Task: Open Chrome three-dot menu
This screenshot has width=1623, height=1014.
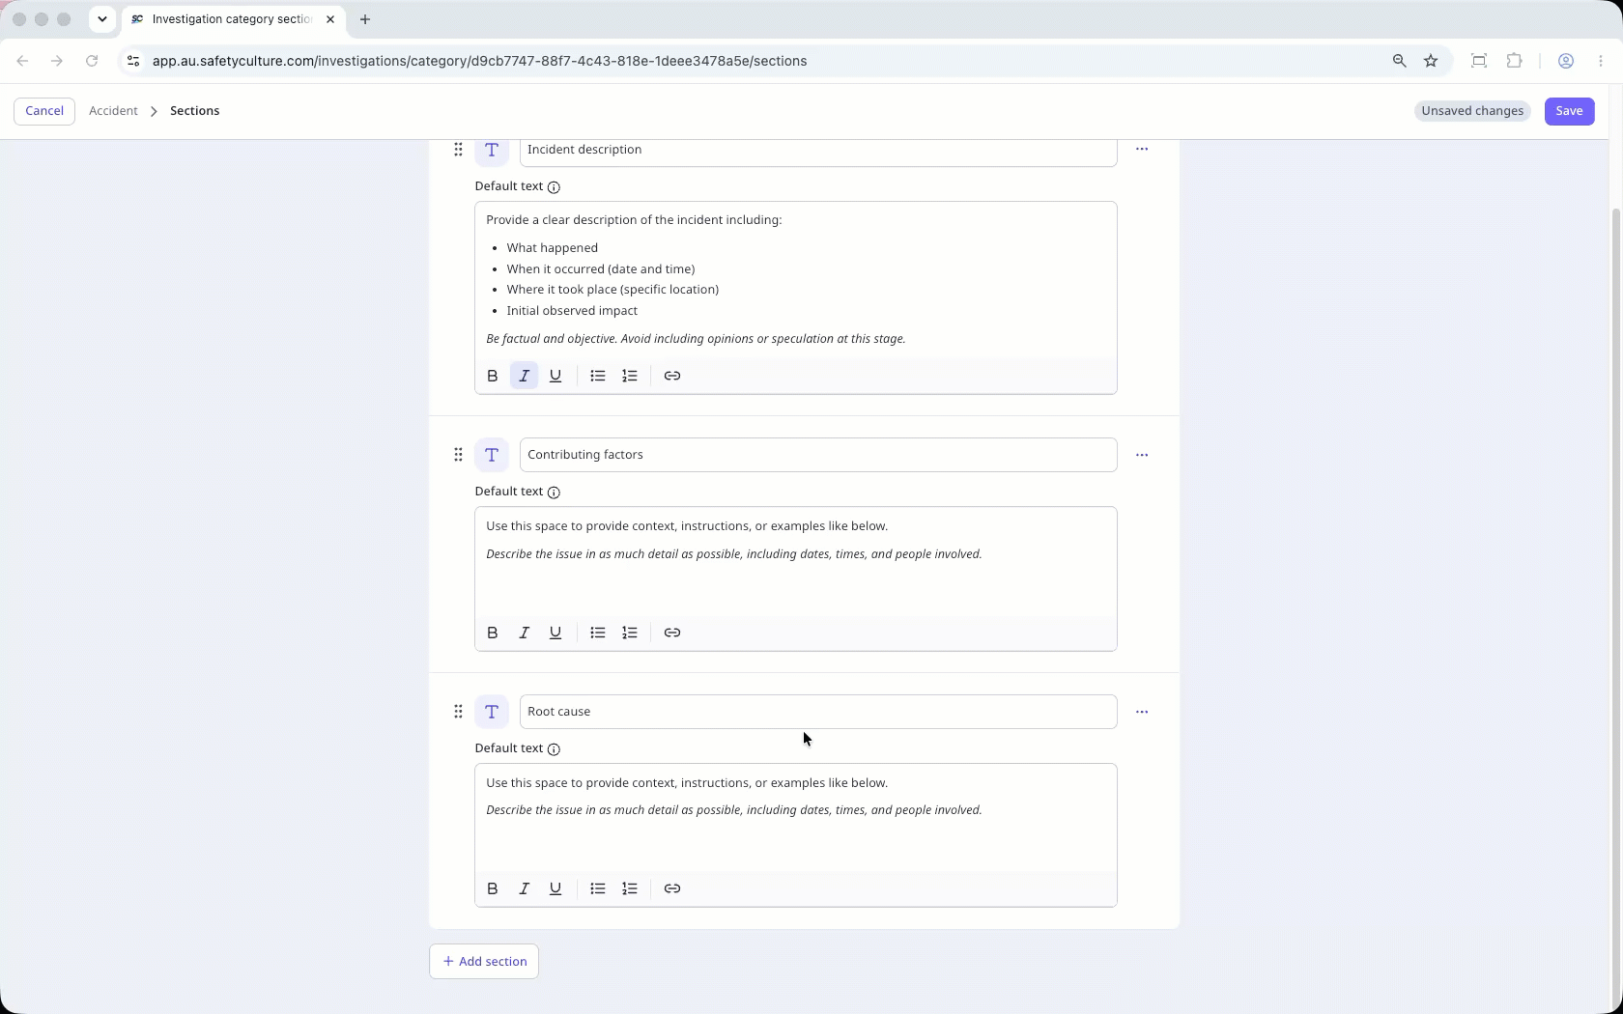Action: click(x=1601, y=61)
